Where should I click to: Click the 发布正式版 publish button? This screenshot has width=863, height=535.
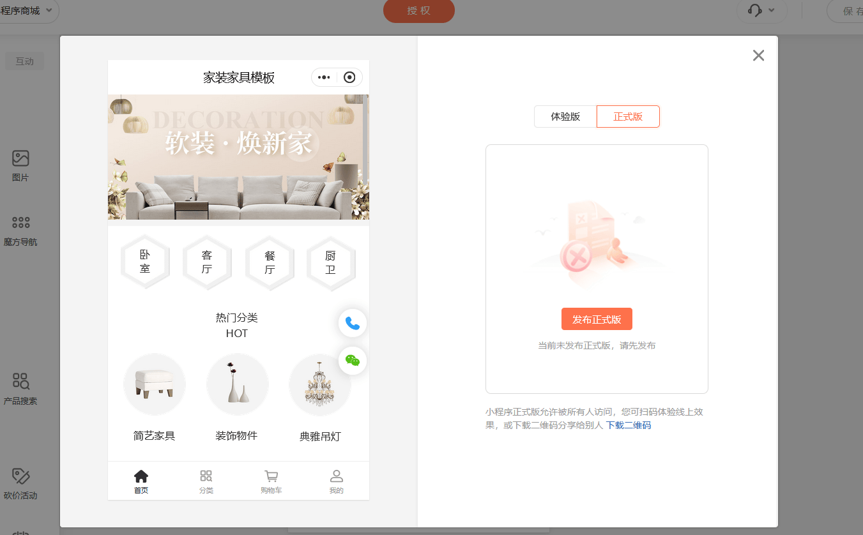(x=597, y=319)
